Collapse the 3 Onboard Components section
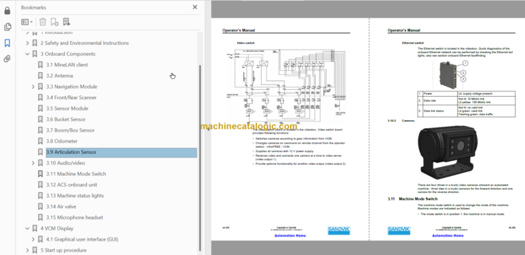The image size is (525, 255). point(27,54)
